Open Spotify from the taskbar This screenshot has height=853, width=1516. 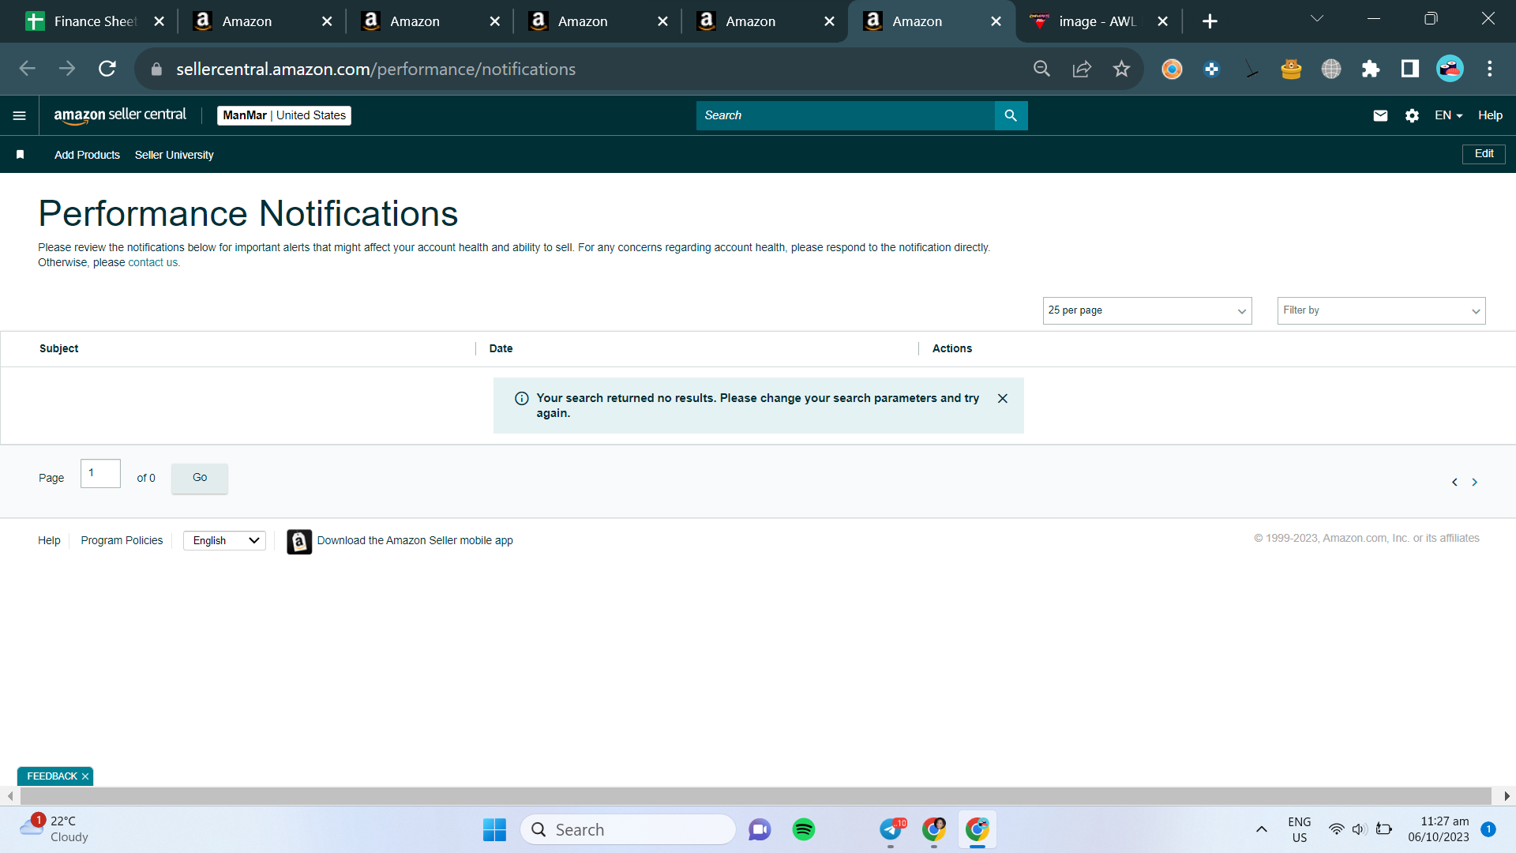804,829
